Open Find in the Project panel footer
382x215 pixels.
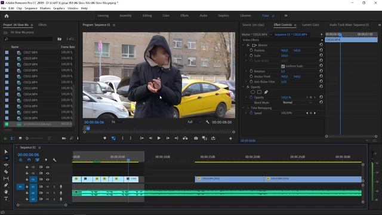pyautogui.click(x=72, y=138)
